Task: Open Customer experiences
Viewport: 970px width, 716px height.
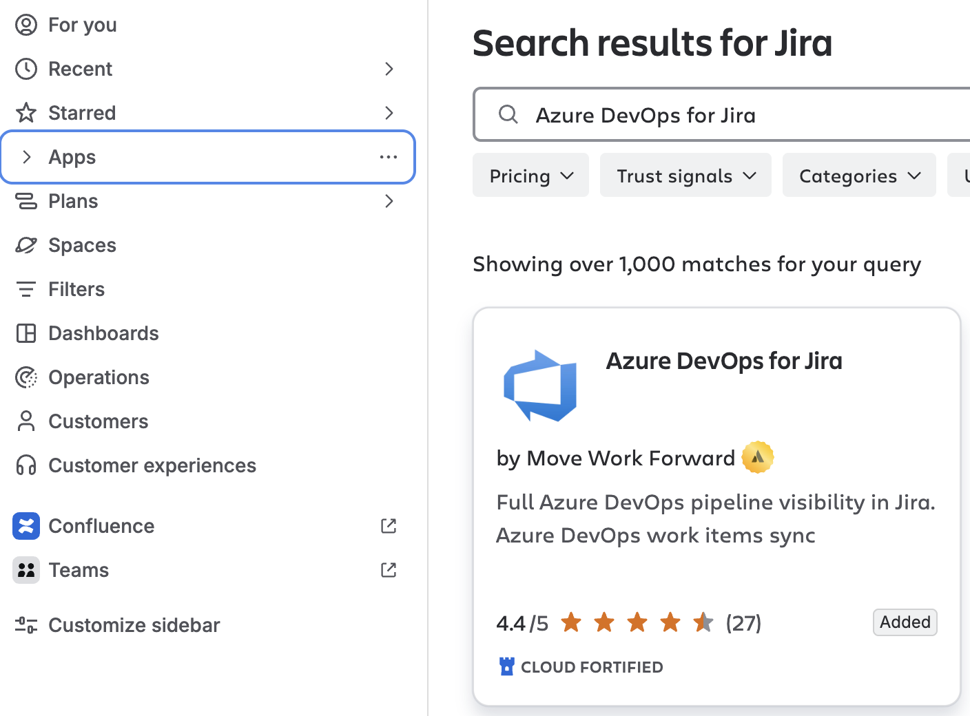Action: click(152, 465)
